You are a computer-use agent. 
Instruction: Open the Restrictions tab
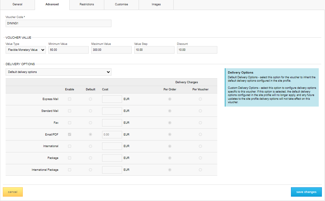pos(87,4)
